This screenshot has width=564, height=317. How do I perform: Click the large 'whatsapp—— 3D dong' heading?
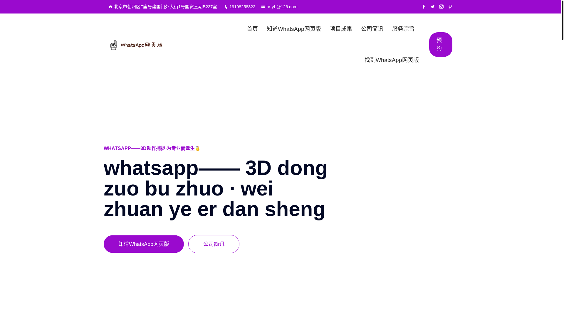(x=216, y=188)
